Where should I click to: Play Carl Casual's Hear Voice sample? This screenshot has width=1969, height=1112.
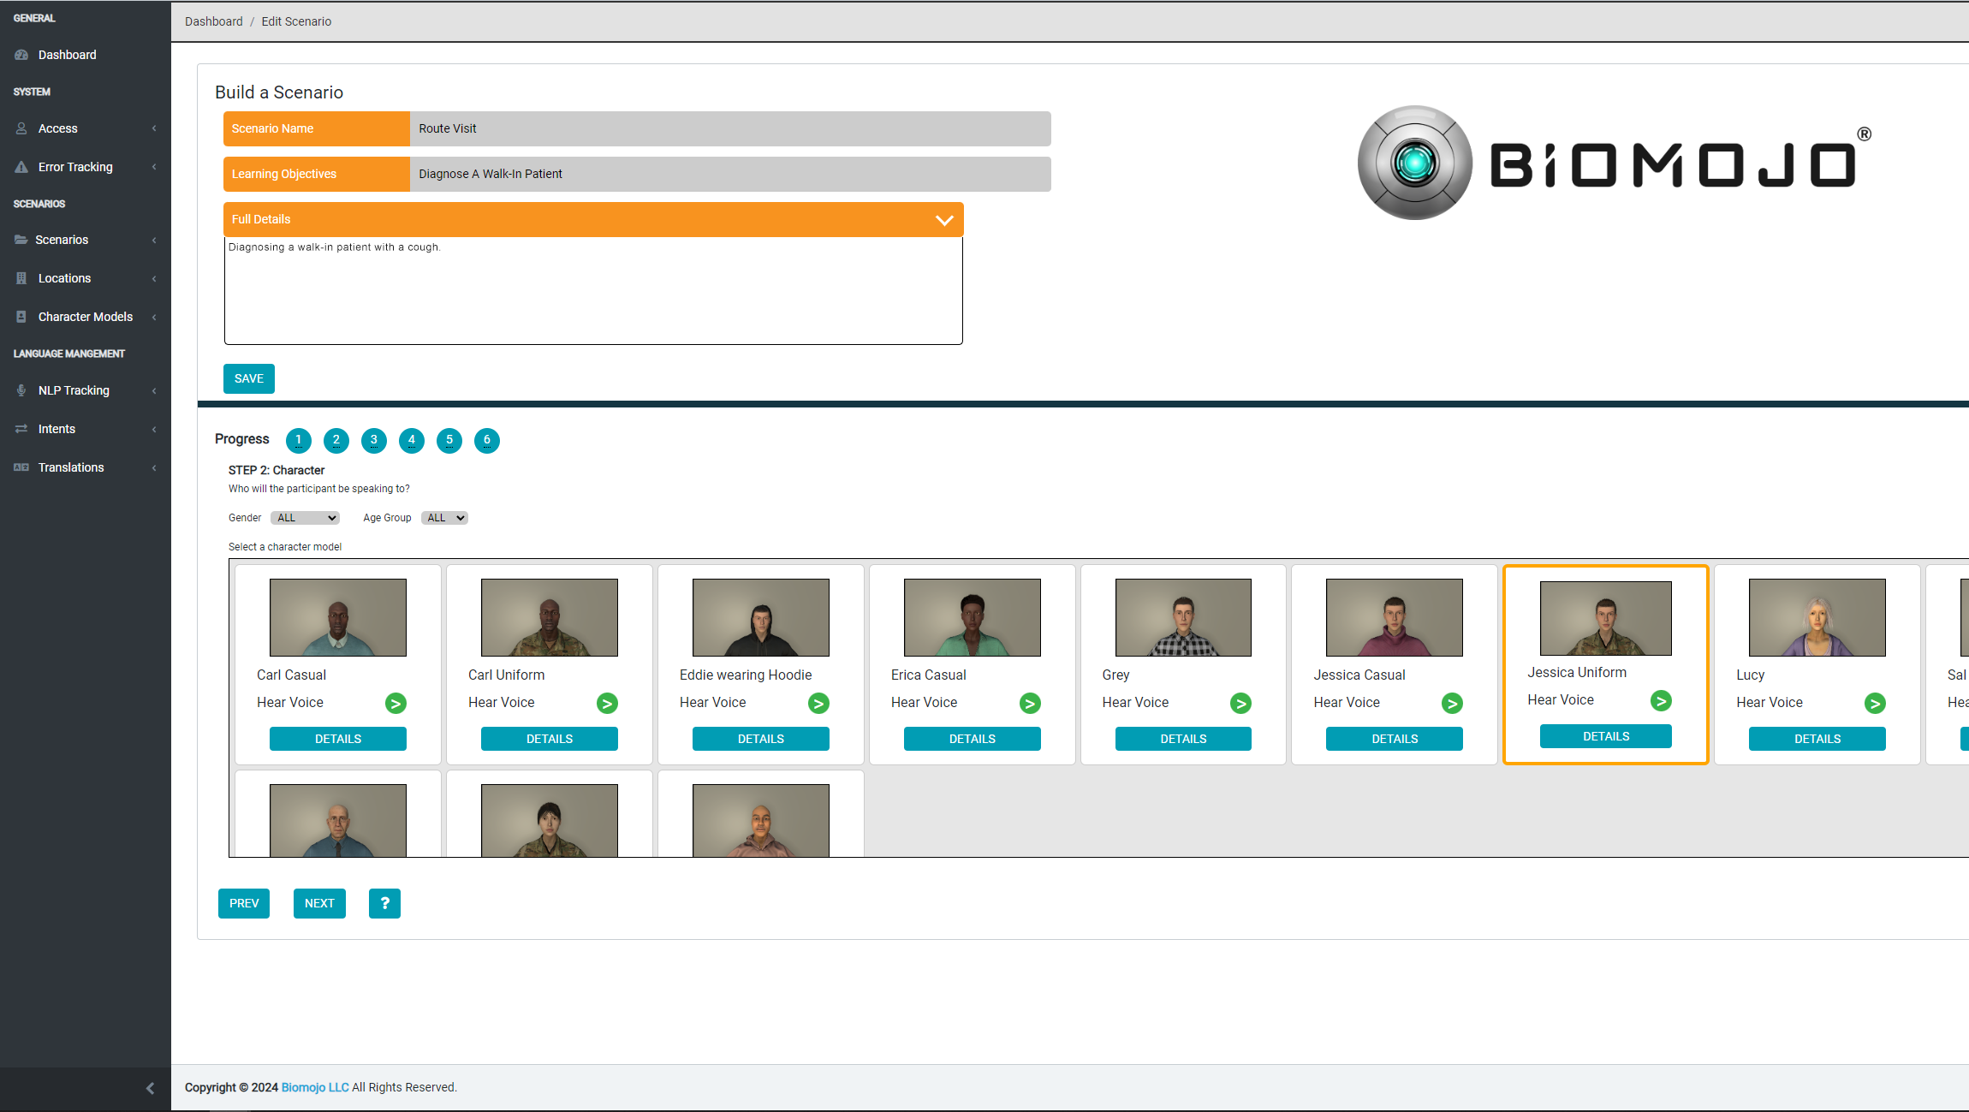tap(396, 704)
